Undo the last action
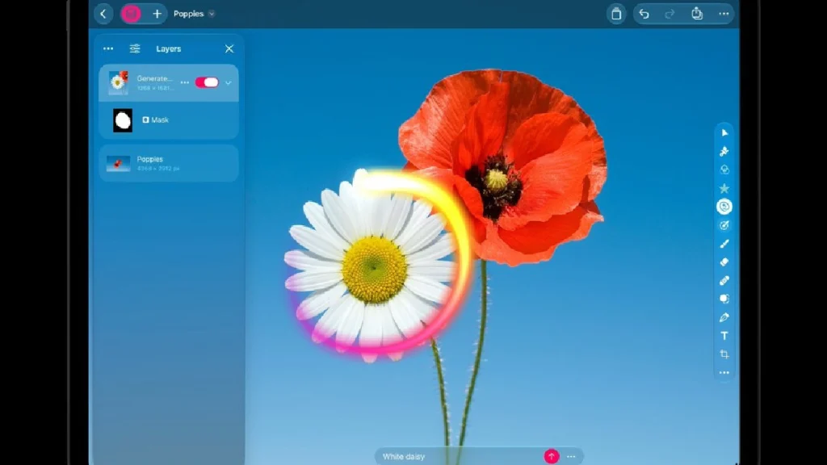This screenshot has width=827, height=465. pyautogui.click(x=644, y=15)
